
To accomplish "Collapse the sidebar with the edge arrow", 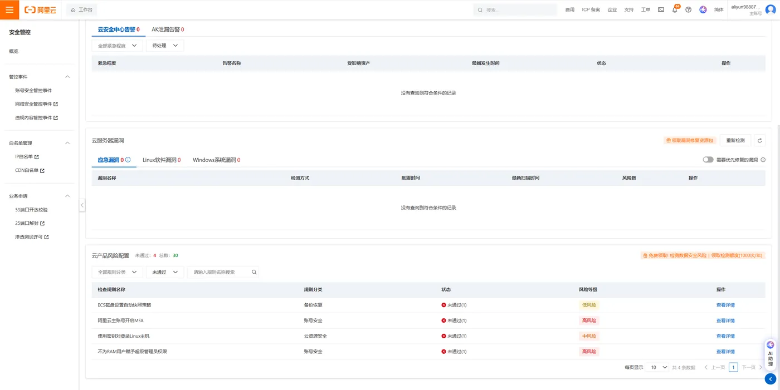I will click(x=82, y=205).
